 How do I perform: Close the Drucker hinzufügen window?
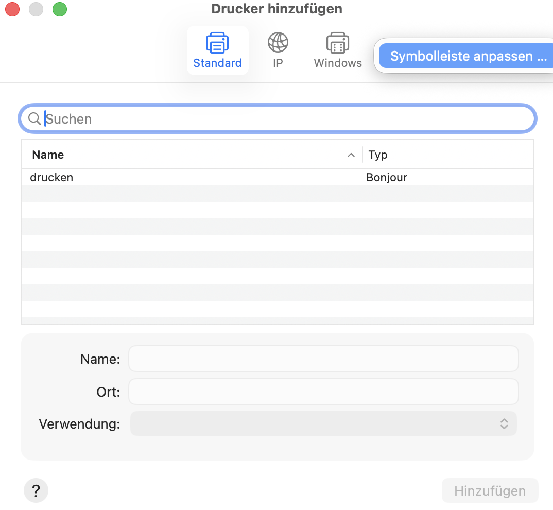click(12, 9)
